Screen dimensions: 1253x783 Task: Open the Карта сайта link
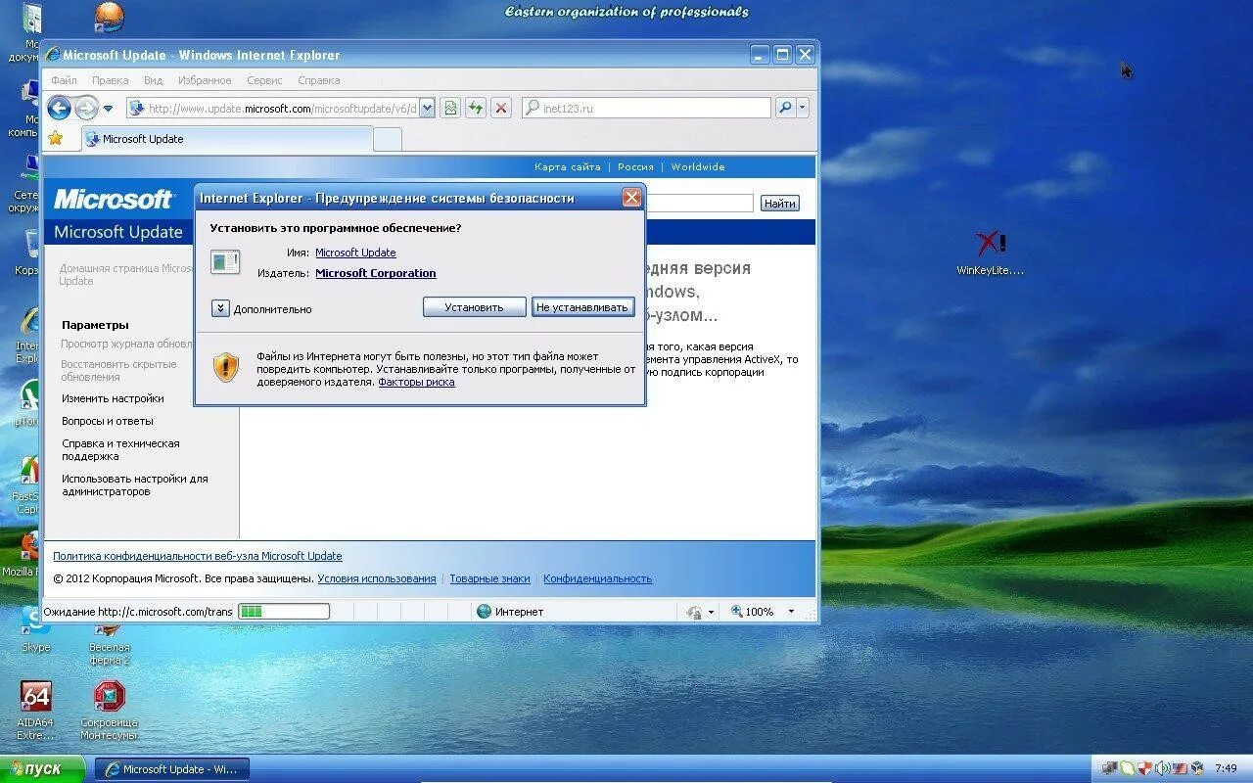pos(568,167)
